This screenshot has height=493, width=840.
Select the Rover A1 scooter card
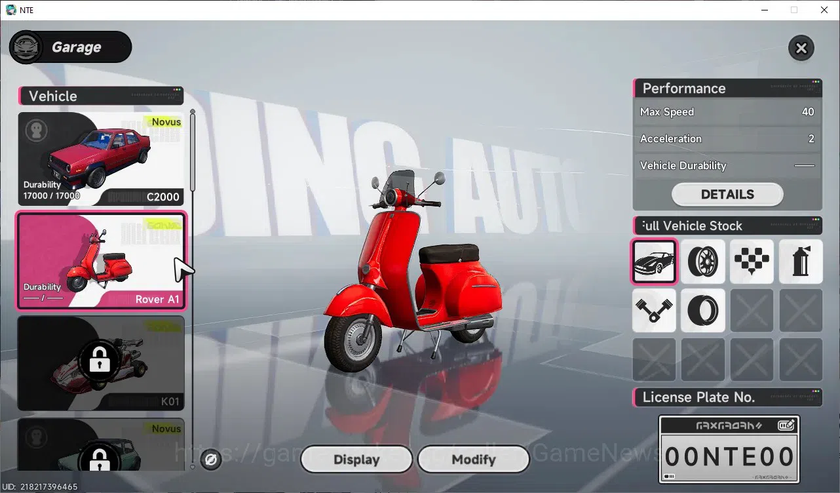pyautogui.click(x=102, y=261)
